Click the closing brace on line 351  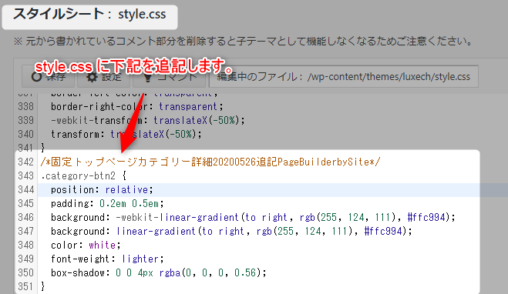(x=42, y=286)
